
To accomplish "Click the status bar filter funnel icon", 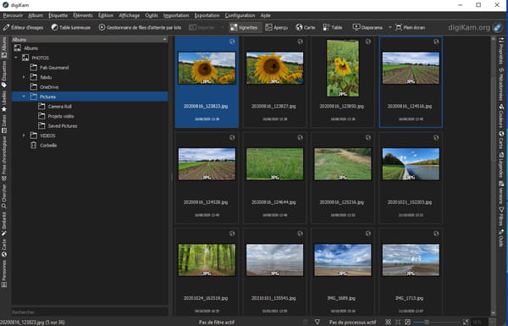I will 317,322.
